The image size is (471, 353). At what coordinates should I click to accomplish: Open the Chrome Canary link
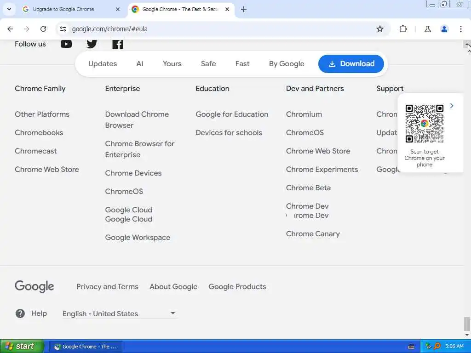click(313, 234)
